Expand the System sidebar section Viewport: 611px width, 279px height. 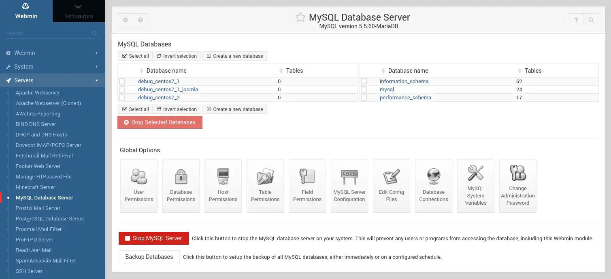click(53, 67)
